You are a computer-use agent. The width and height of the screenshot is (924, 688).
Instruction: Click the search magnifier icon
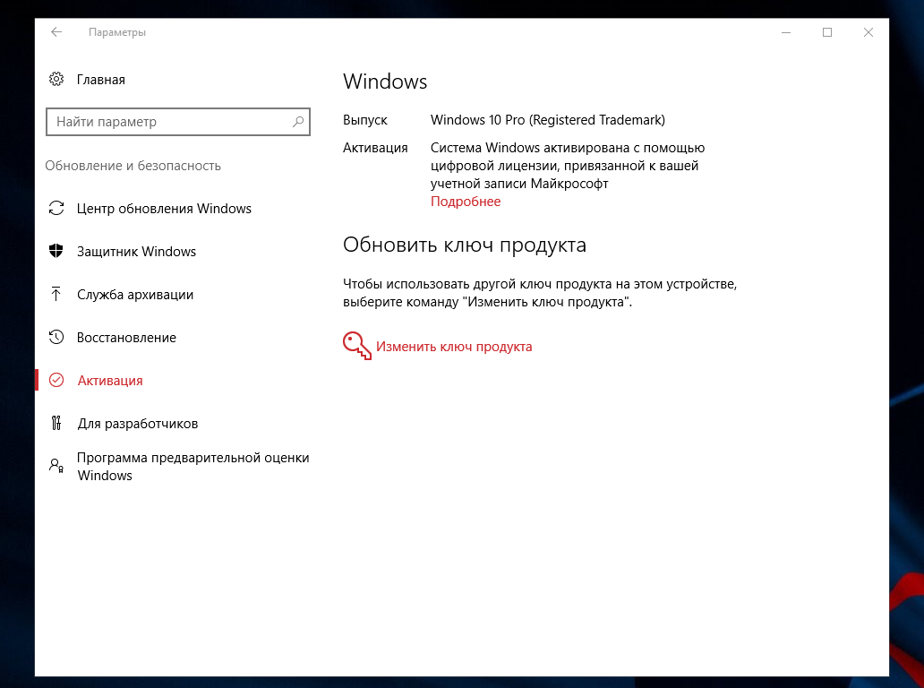298,122
